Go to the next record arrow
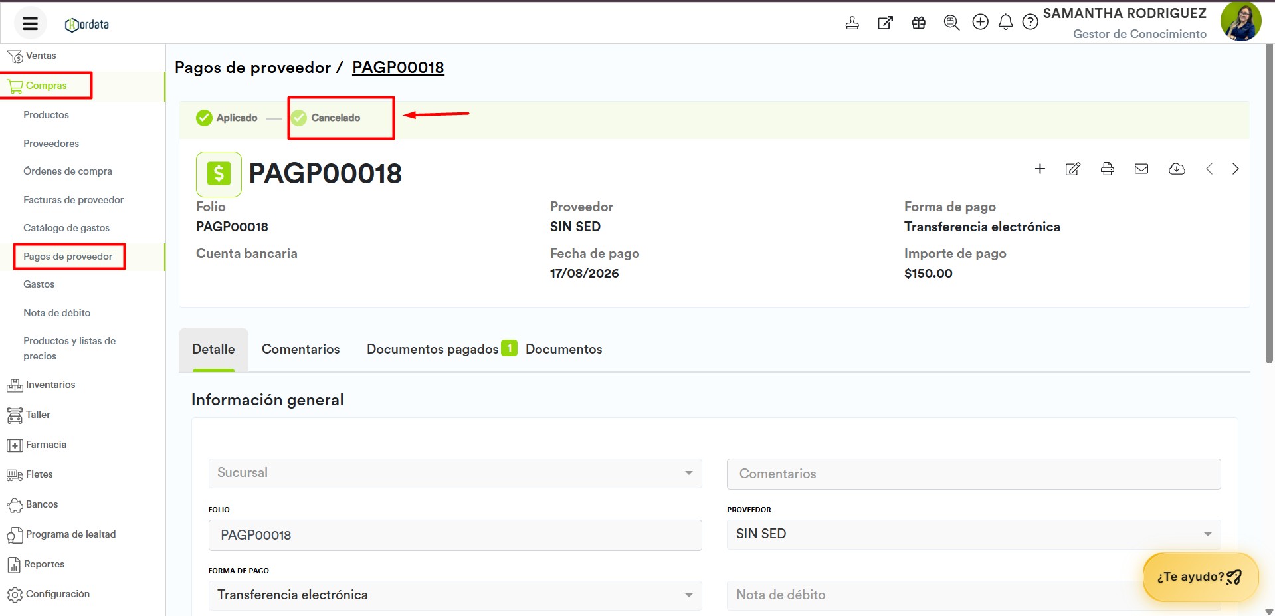1275x616 pixels. (1235, 169)
